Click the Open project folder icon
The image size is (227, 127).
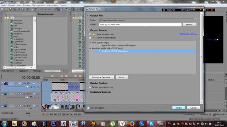pyautogui.click(x=6, y=10)
